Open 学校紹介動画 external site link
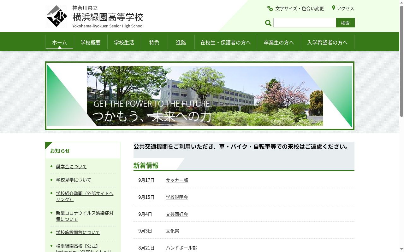 pyautogui.click(x=85, y=196)
